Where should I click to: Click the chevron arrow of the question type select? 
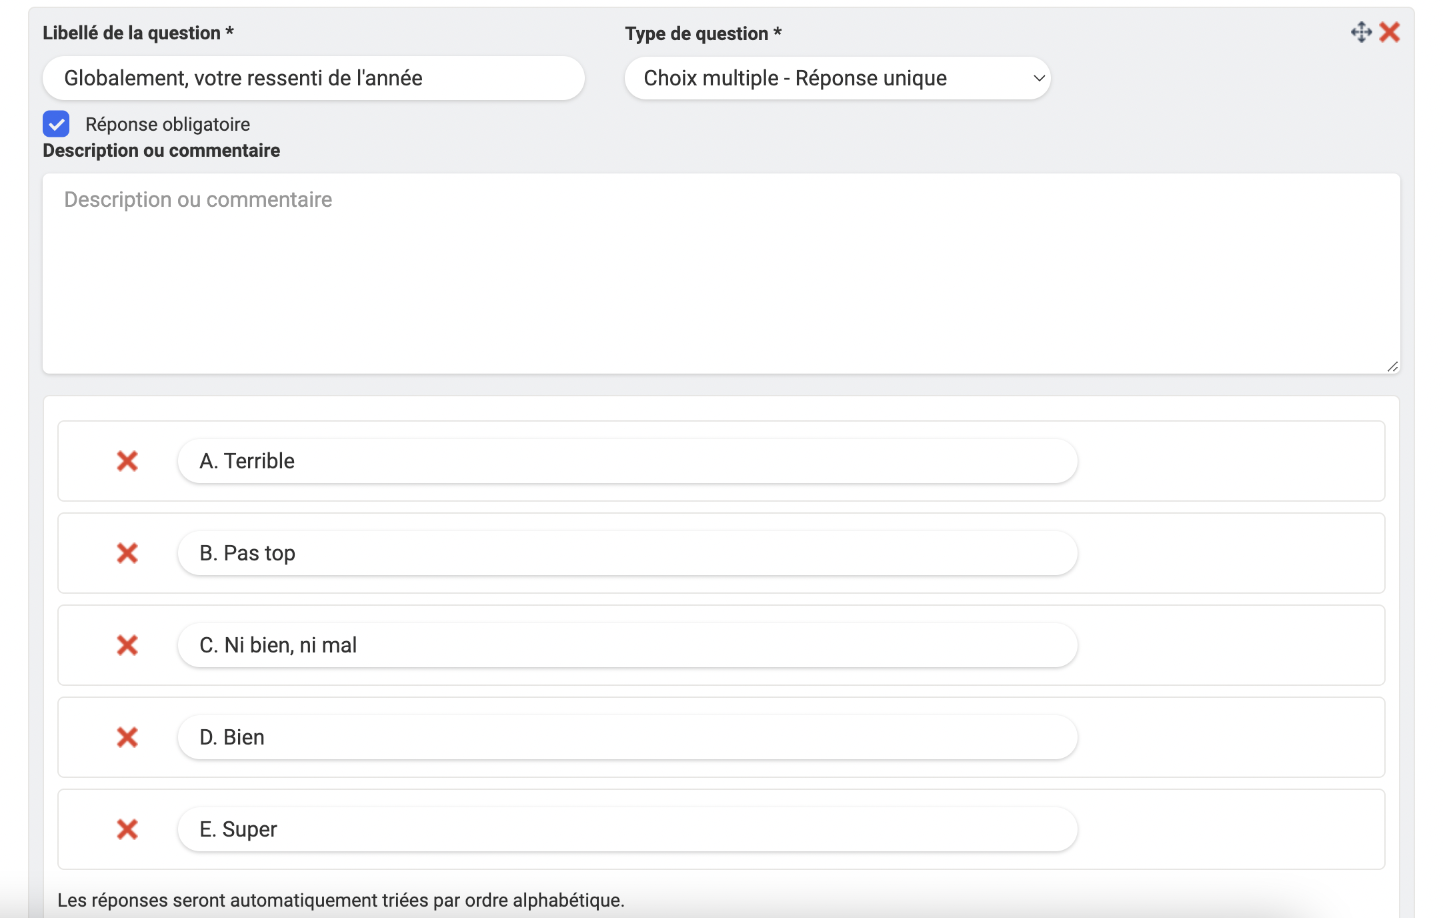[1038, 78]
